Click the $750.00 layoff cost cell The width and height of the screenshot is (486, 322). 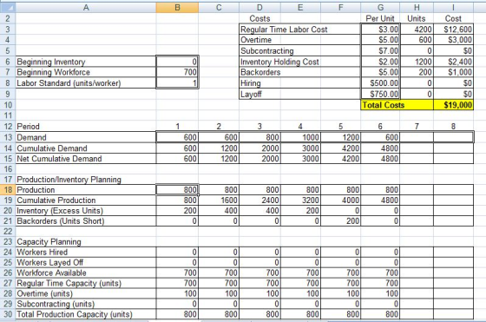380,94
